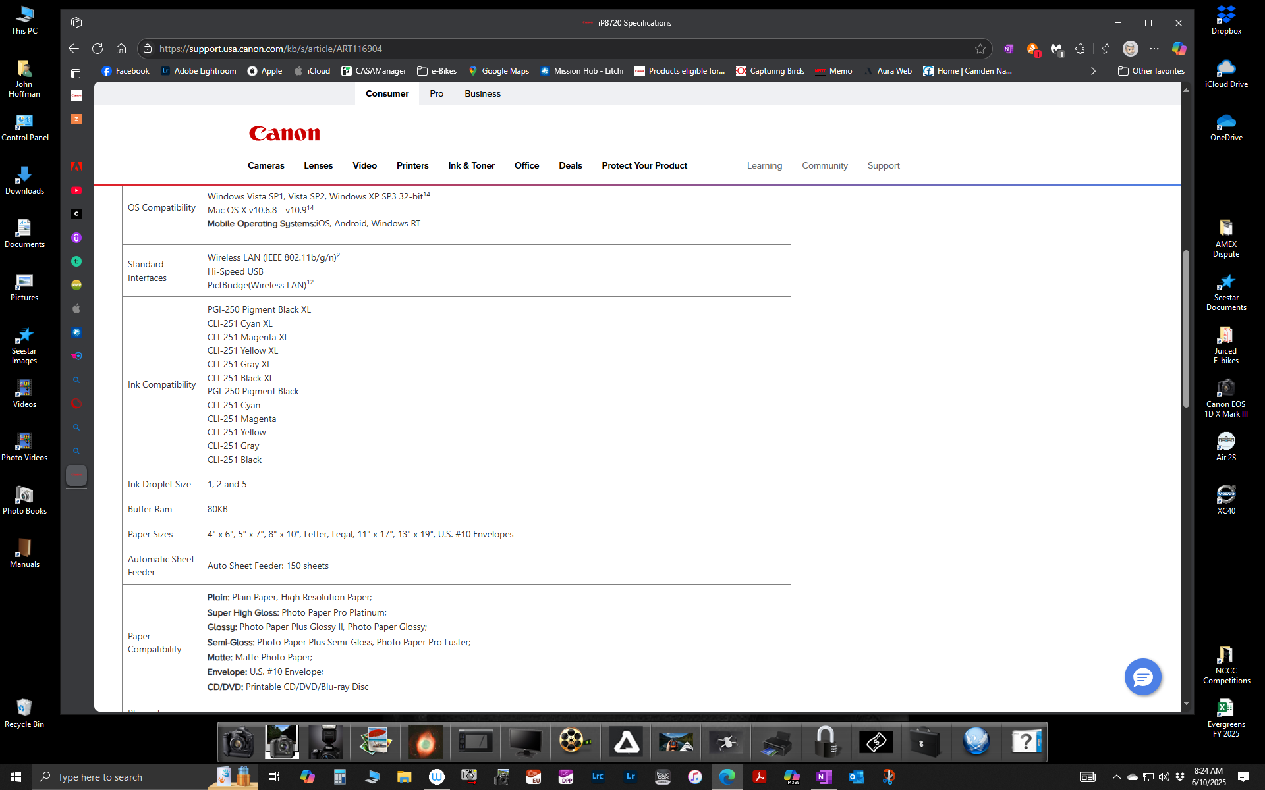
Task: Open iTunes from the taskbar
Action: 695,777
